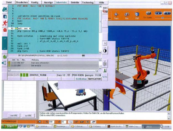
Task: Click the green acknowledge icon left of messages
Action: pyautogui.click(x=5, y=57)
